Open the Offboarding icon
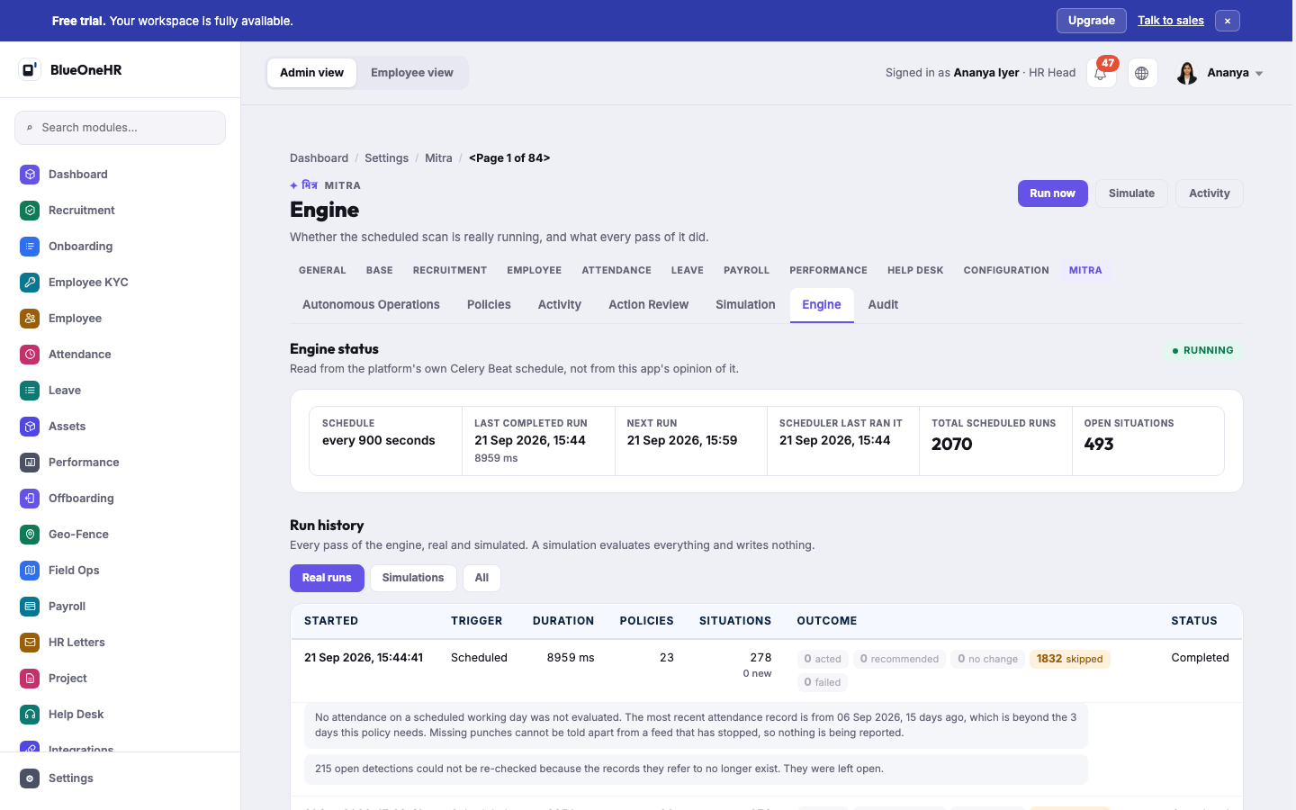Viewport: 1296px width, 810px height. point(30,498)
